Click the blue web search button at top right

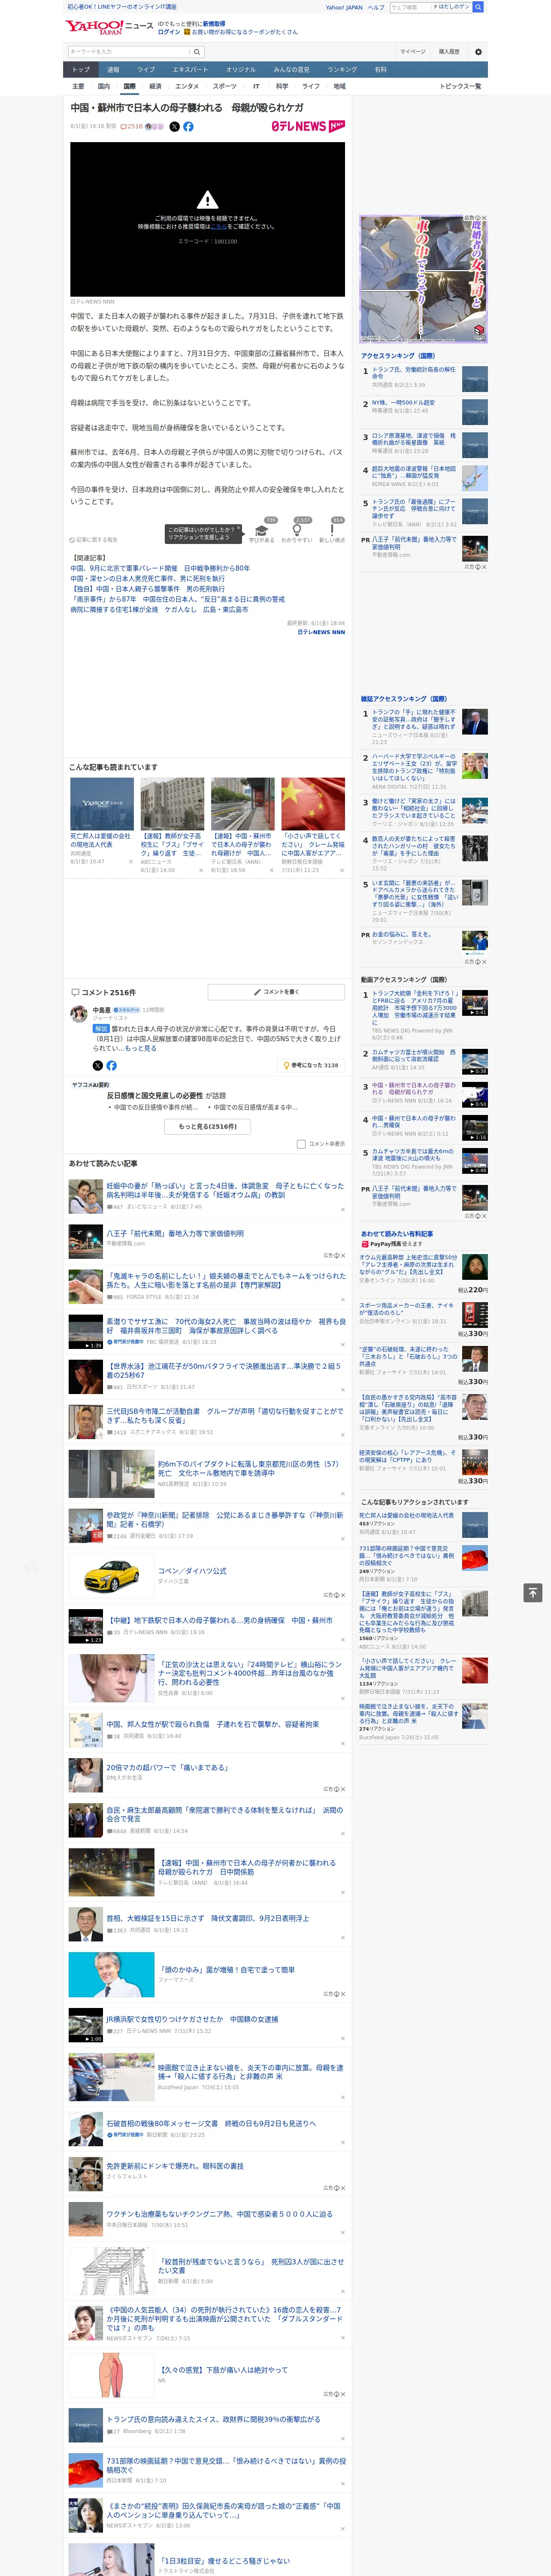tap(478, 7)
